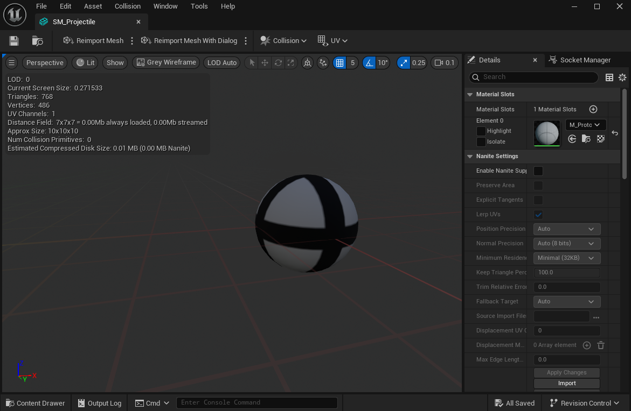Viewport: 631px width, 411px height.
Task: Reset Element 0 material to default arrow
Action: click(x=615, y=133)
